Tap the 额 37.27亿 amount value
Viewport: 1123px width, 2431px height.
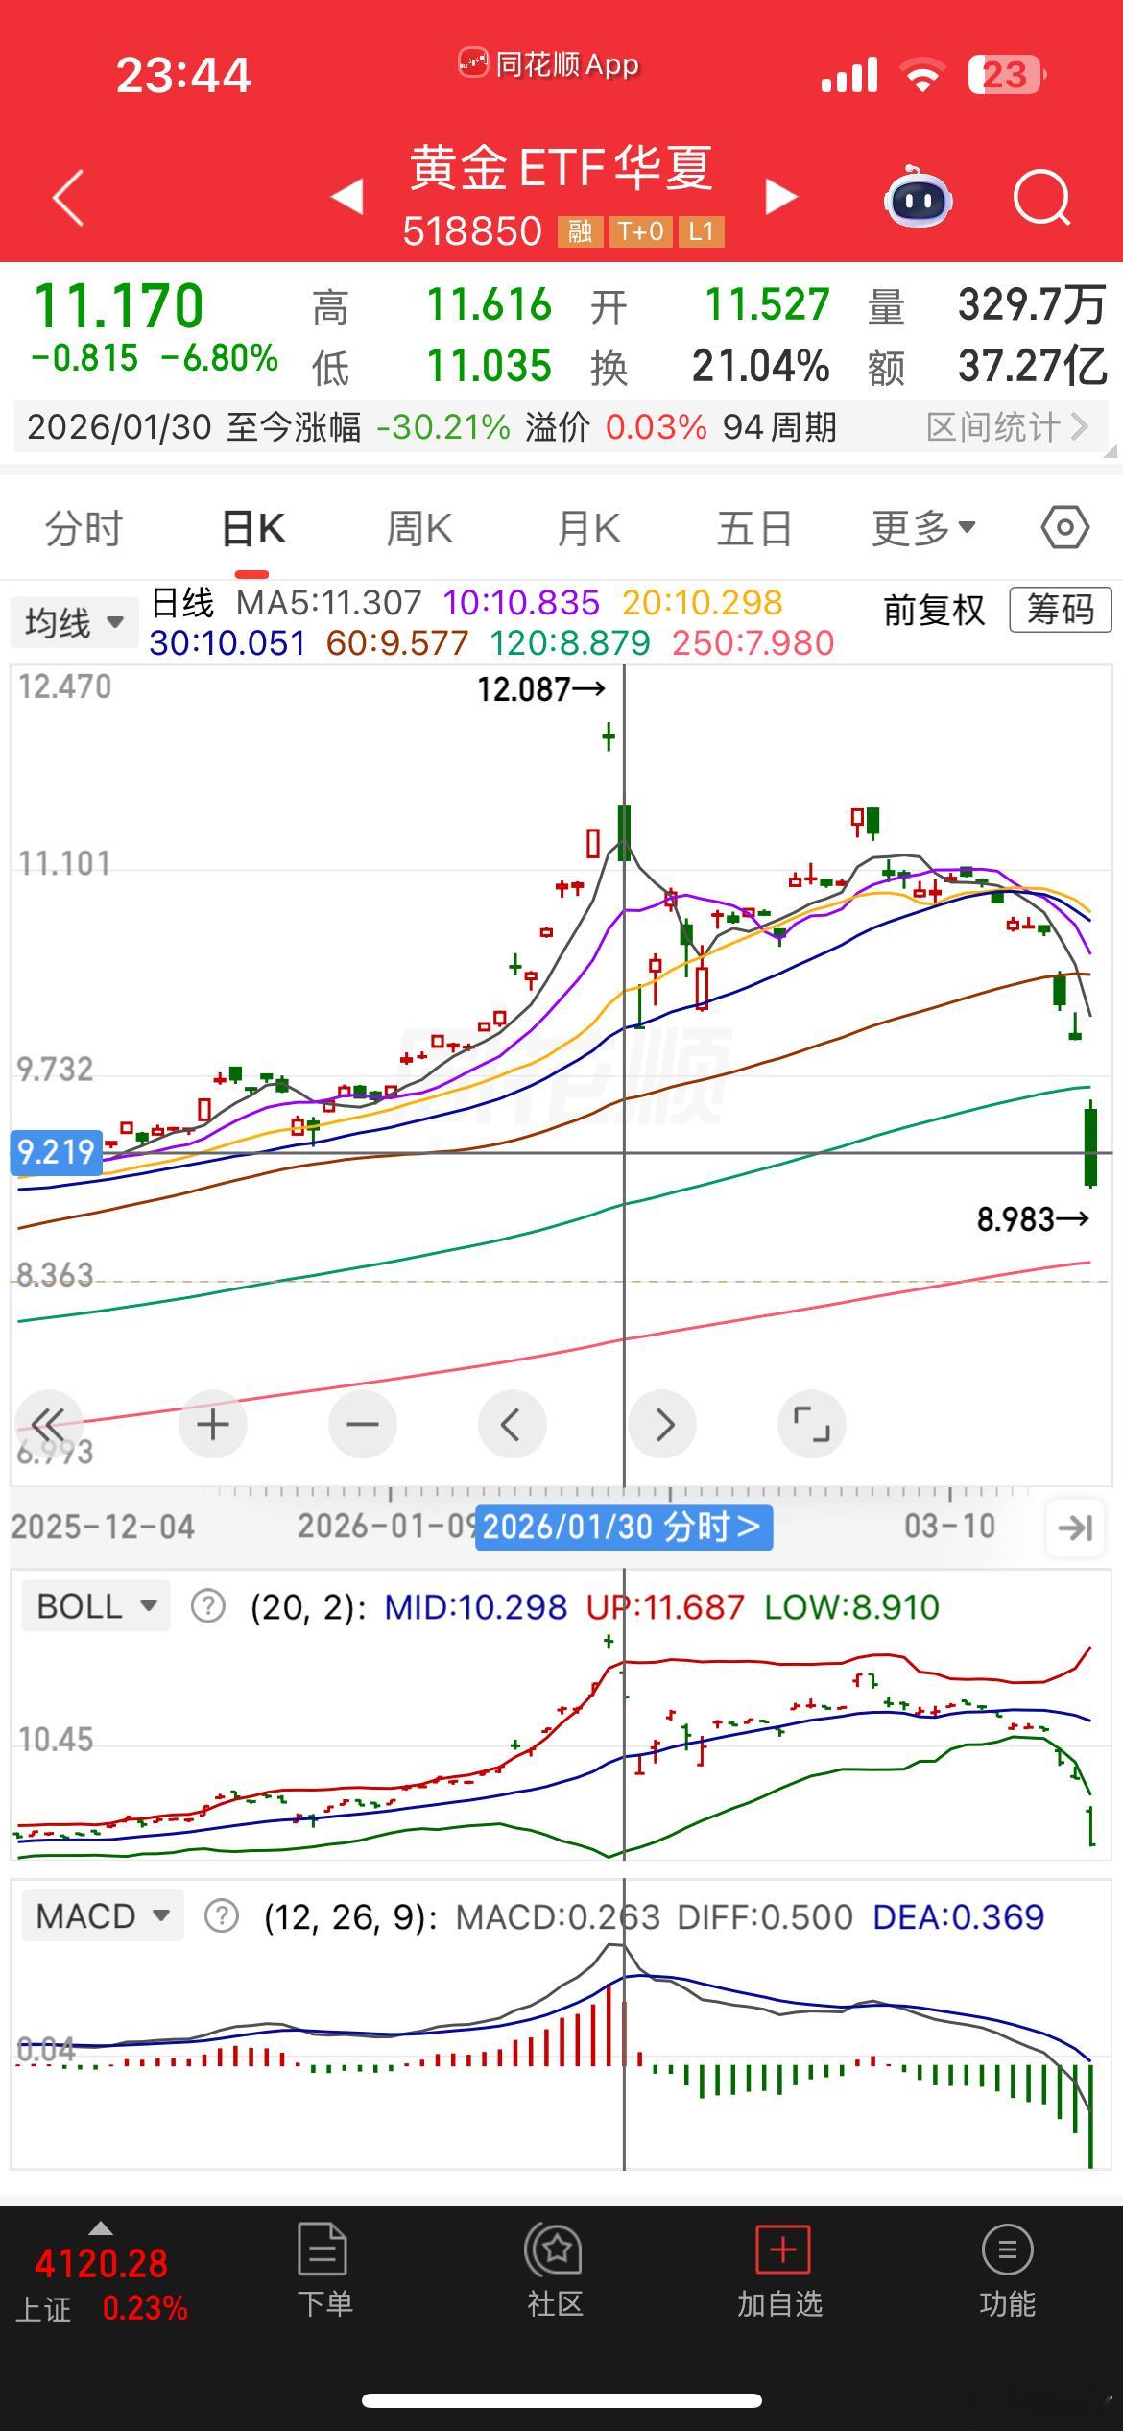pyautogui.click(x=1032, y=366)
